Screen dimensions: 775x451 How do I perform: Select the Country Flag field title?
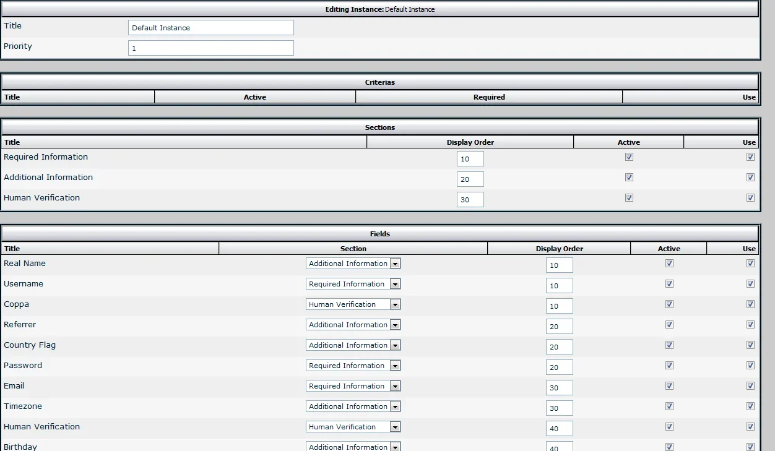tap(30, 345)
